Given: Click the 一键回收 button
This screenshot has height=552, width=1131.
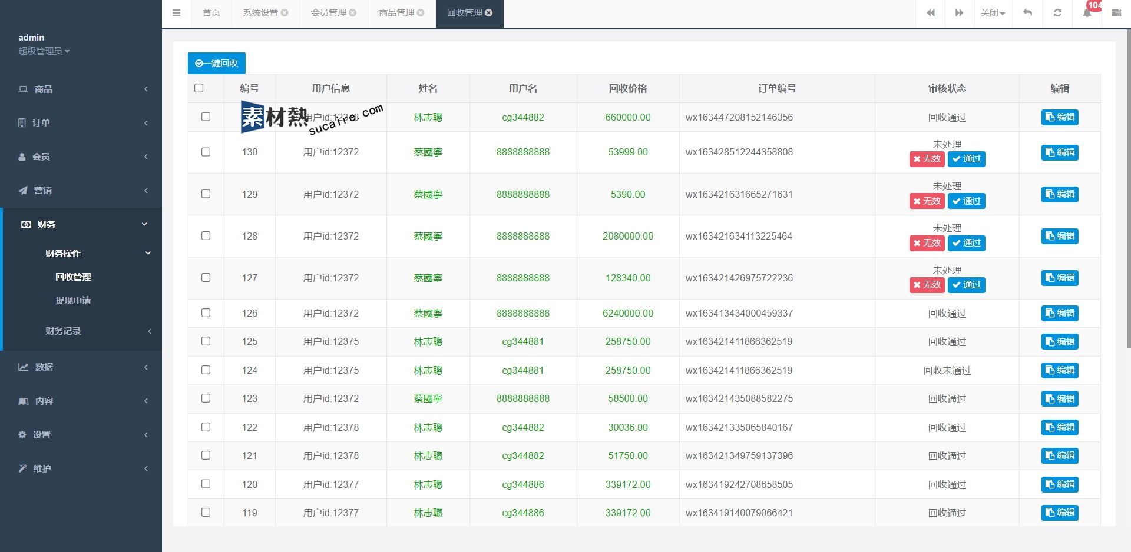Looking at the screenshot, I should (x=217, y=64).
